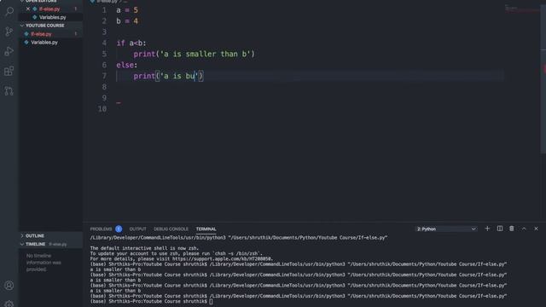Click the support.apple.com link in terminal
This screenshot has height=307, width=546.
point(223,258)
